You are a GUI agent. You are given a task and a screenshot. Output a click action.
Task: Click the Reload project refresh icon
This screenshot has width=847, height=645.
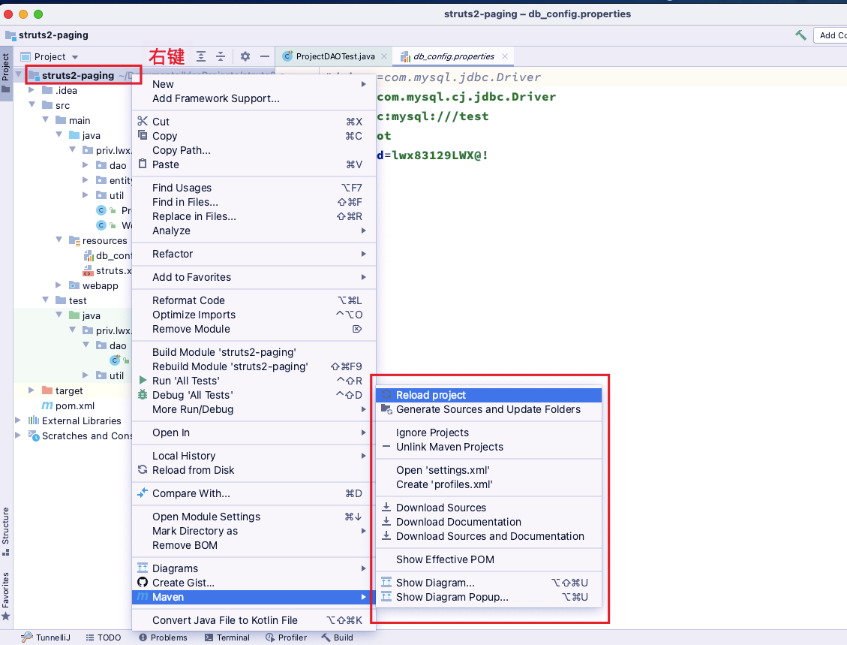[x=386, y=395]
